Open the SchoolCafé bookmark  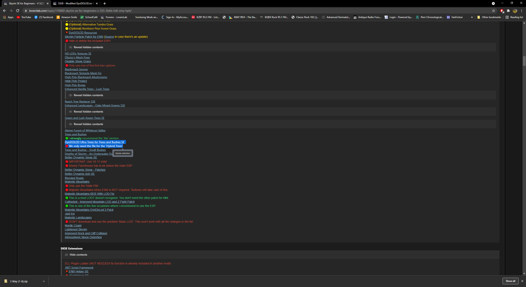(x=89, y=17)
